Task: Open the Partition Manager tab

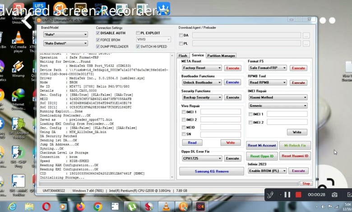Action: 221,55
